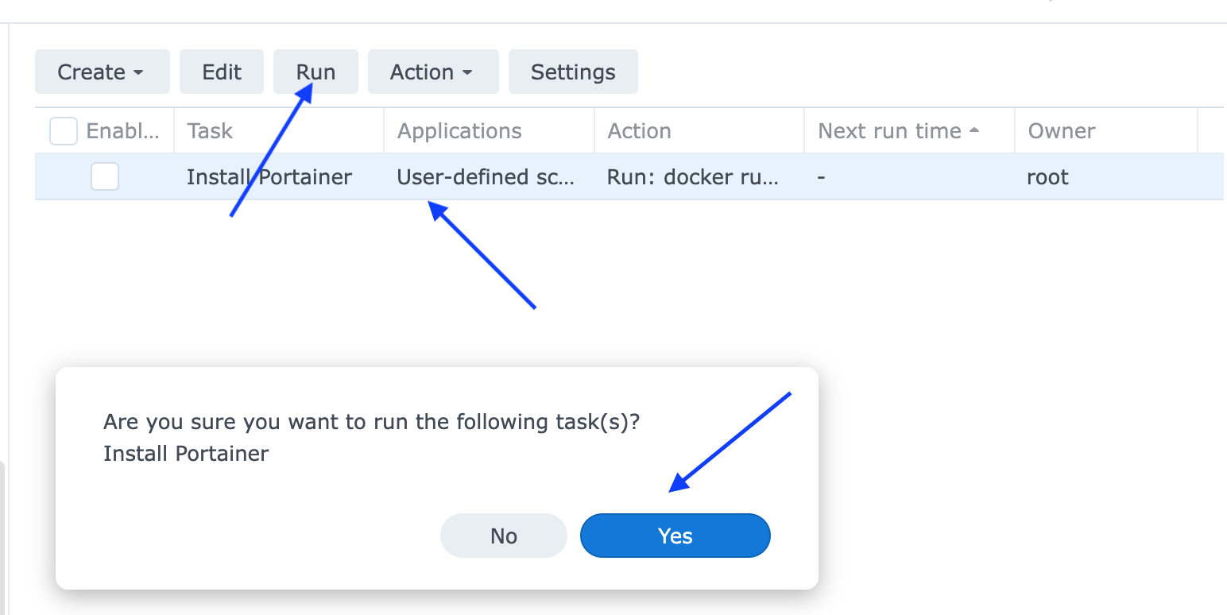Image resolution: width=1227 pixels, height=615 pixels.
Task: Sort by the Task column header
Action: (210, 130)
